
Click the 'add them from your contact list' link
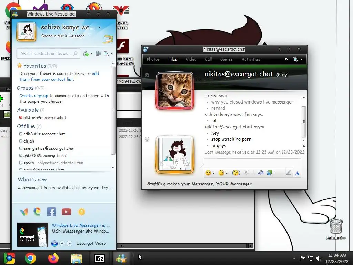coord(59,76)
